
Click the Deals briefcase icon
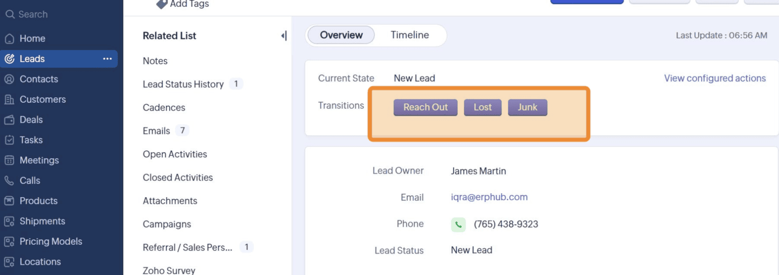[9, 120]
